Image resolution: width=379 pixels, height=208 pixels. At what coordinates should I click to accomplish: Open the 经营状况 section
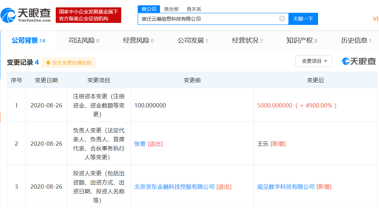click(245, 40)
